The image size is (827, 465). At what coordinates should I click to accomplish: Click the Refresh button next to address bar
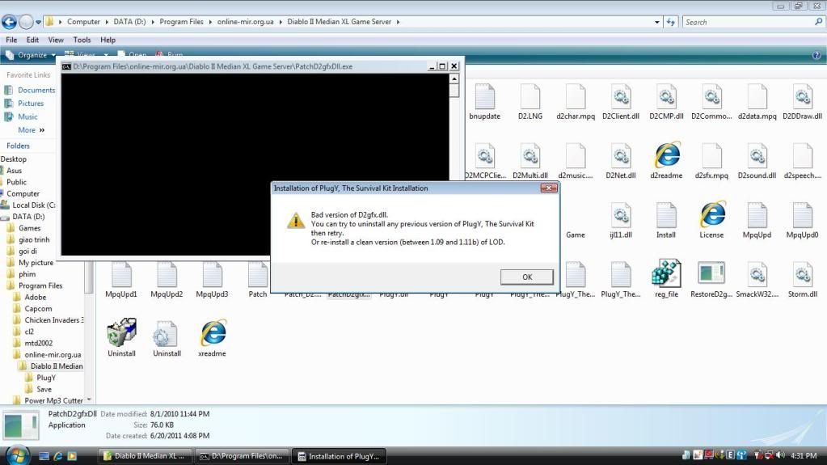click(670, 22)
